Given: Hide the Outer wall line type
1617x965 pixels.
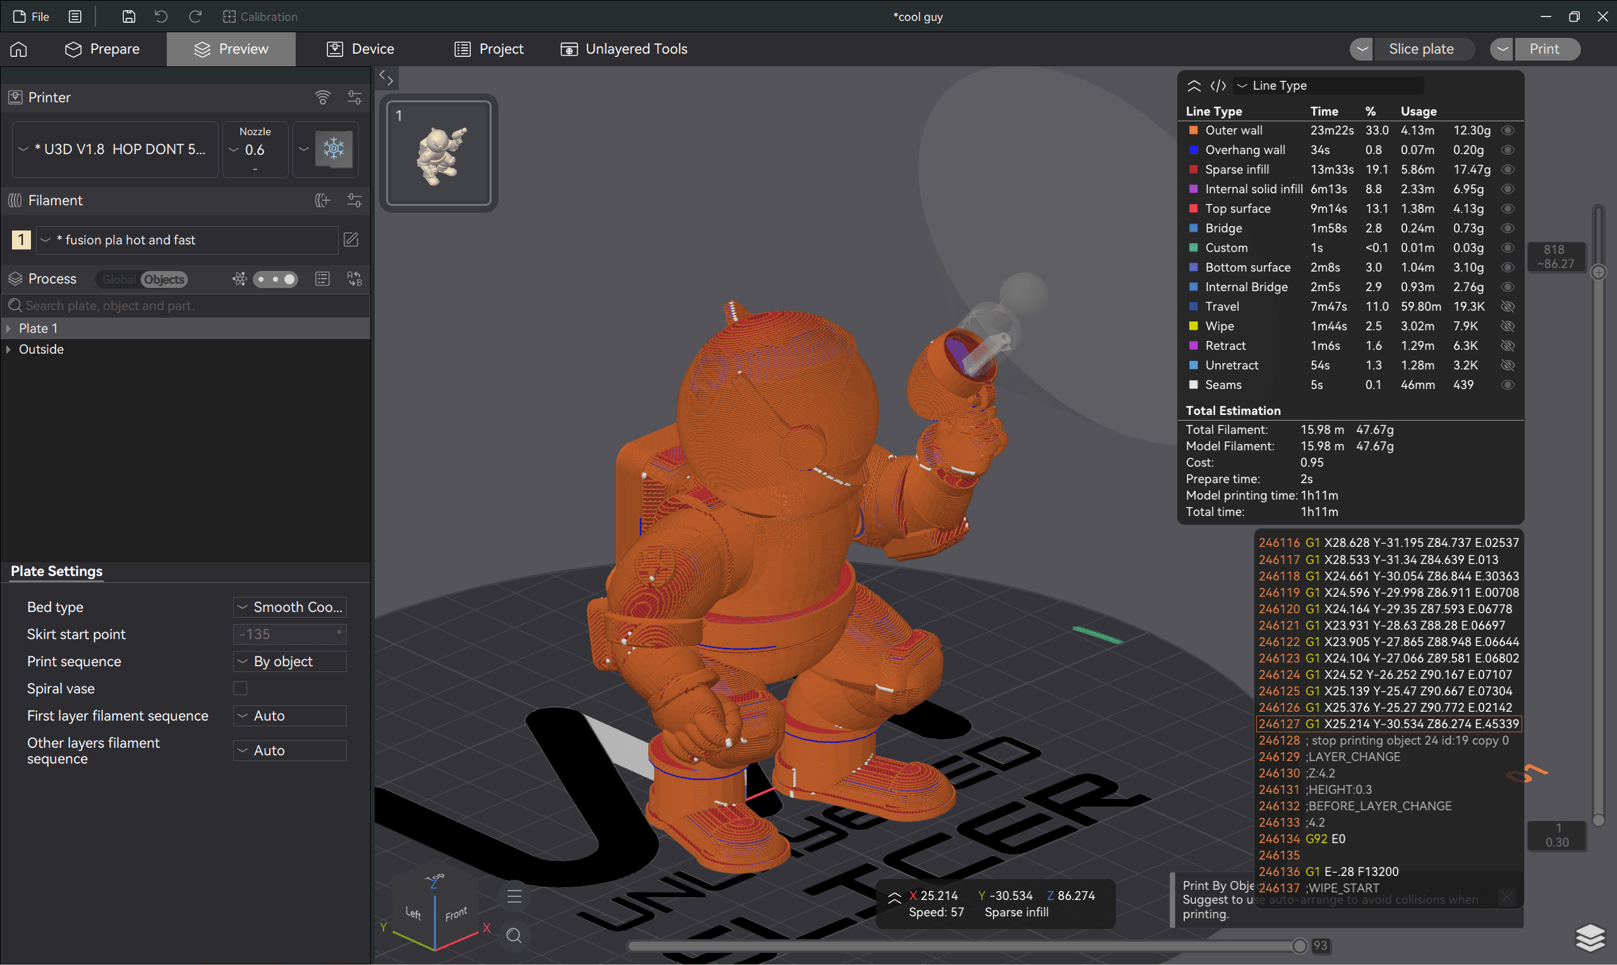Looking at the screenshot, I should click(x=1508, y=131).
